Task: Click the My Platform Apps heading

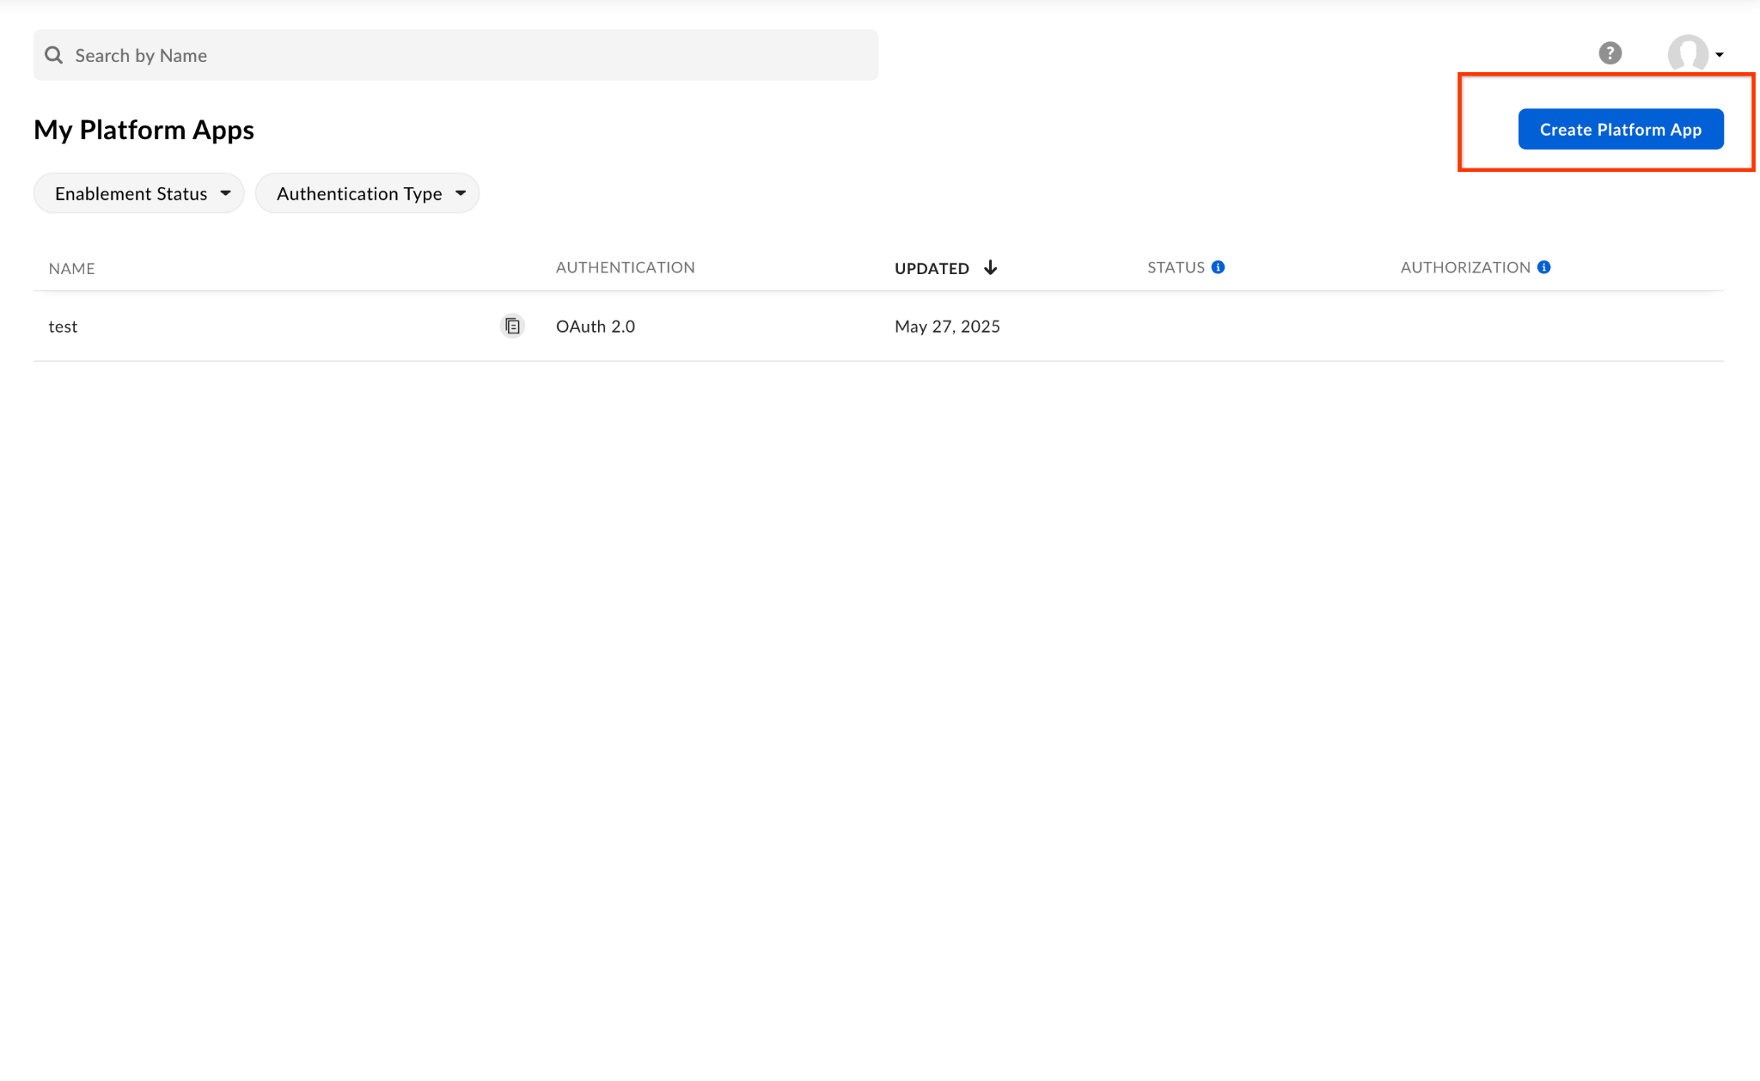Action: click(144, 129)
